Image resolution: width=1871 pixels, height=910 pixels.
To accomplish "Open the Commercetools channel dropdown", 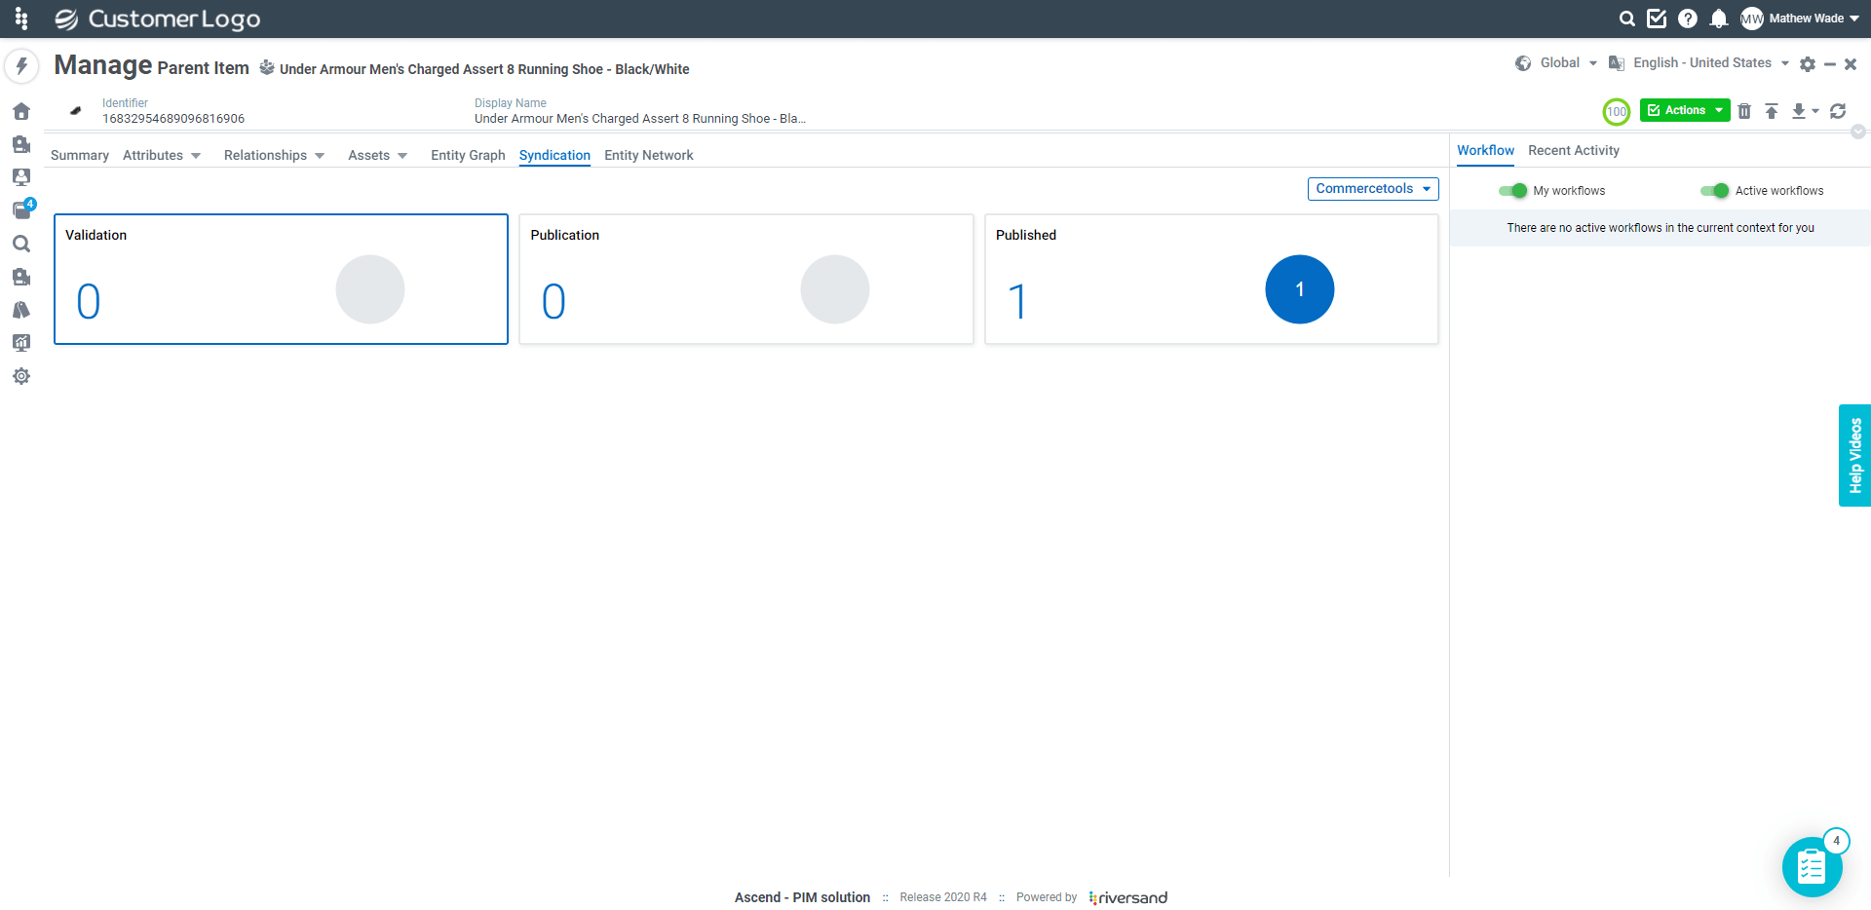I will (1373, 189).
